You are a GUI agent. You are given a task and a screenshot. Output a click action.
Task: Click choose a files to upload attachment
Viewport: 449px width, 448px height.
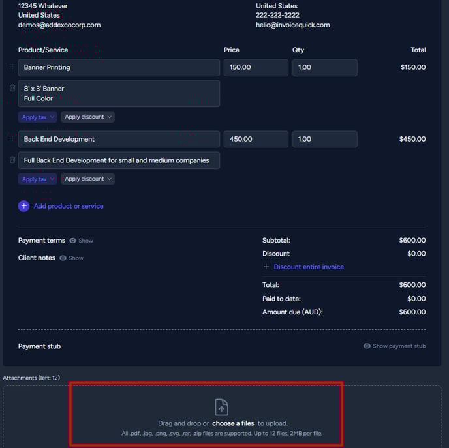coord(233,423)
